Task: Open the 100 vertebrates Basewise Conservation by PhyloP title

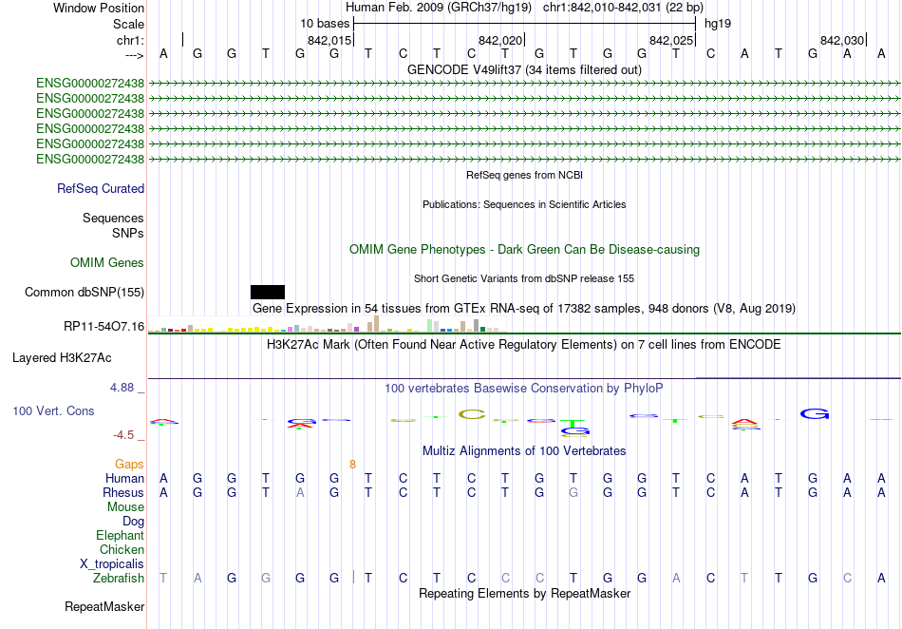Action: point(524,388)
